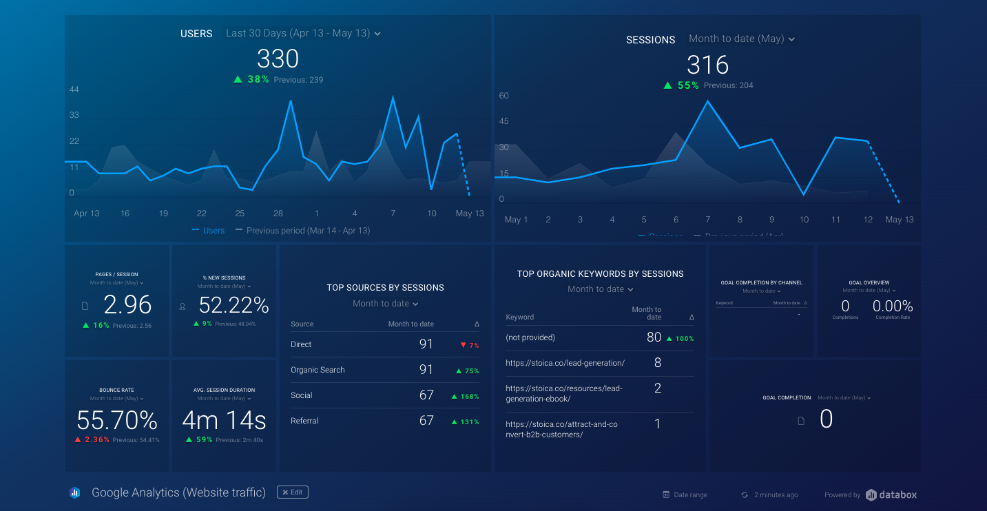Click the Google Analytics bar chart icon
The height and width of the screenshot is (511, 987).
(75, 492)
